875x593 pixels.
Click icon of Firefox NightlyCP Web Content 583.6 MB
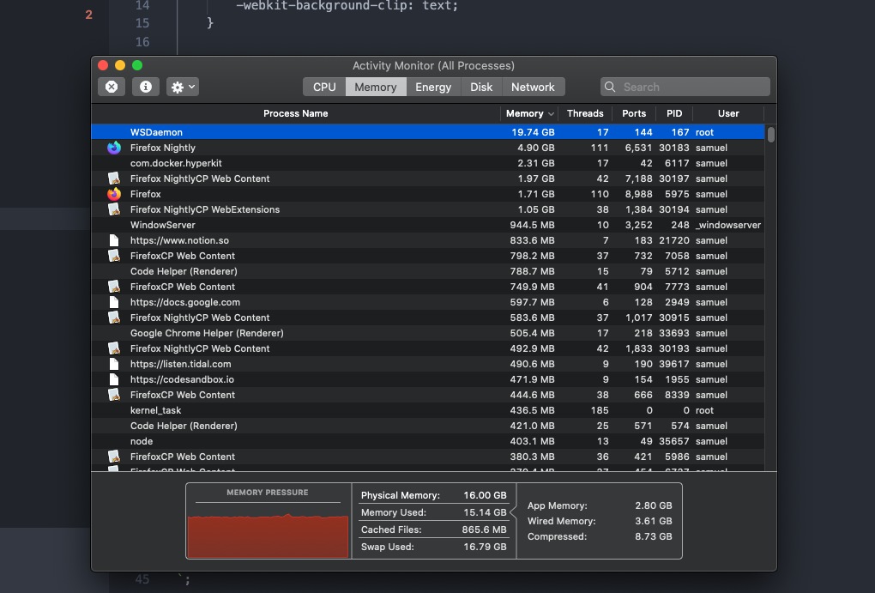point(114,318)
